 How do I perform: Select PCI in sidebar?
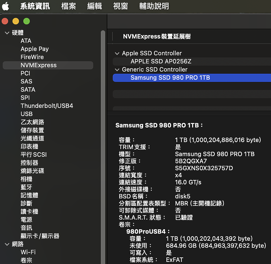(25, 73)
